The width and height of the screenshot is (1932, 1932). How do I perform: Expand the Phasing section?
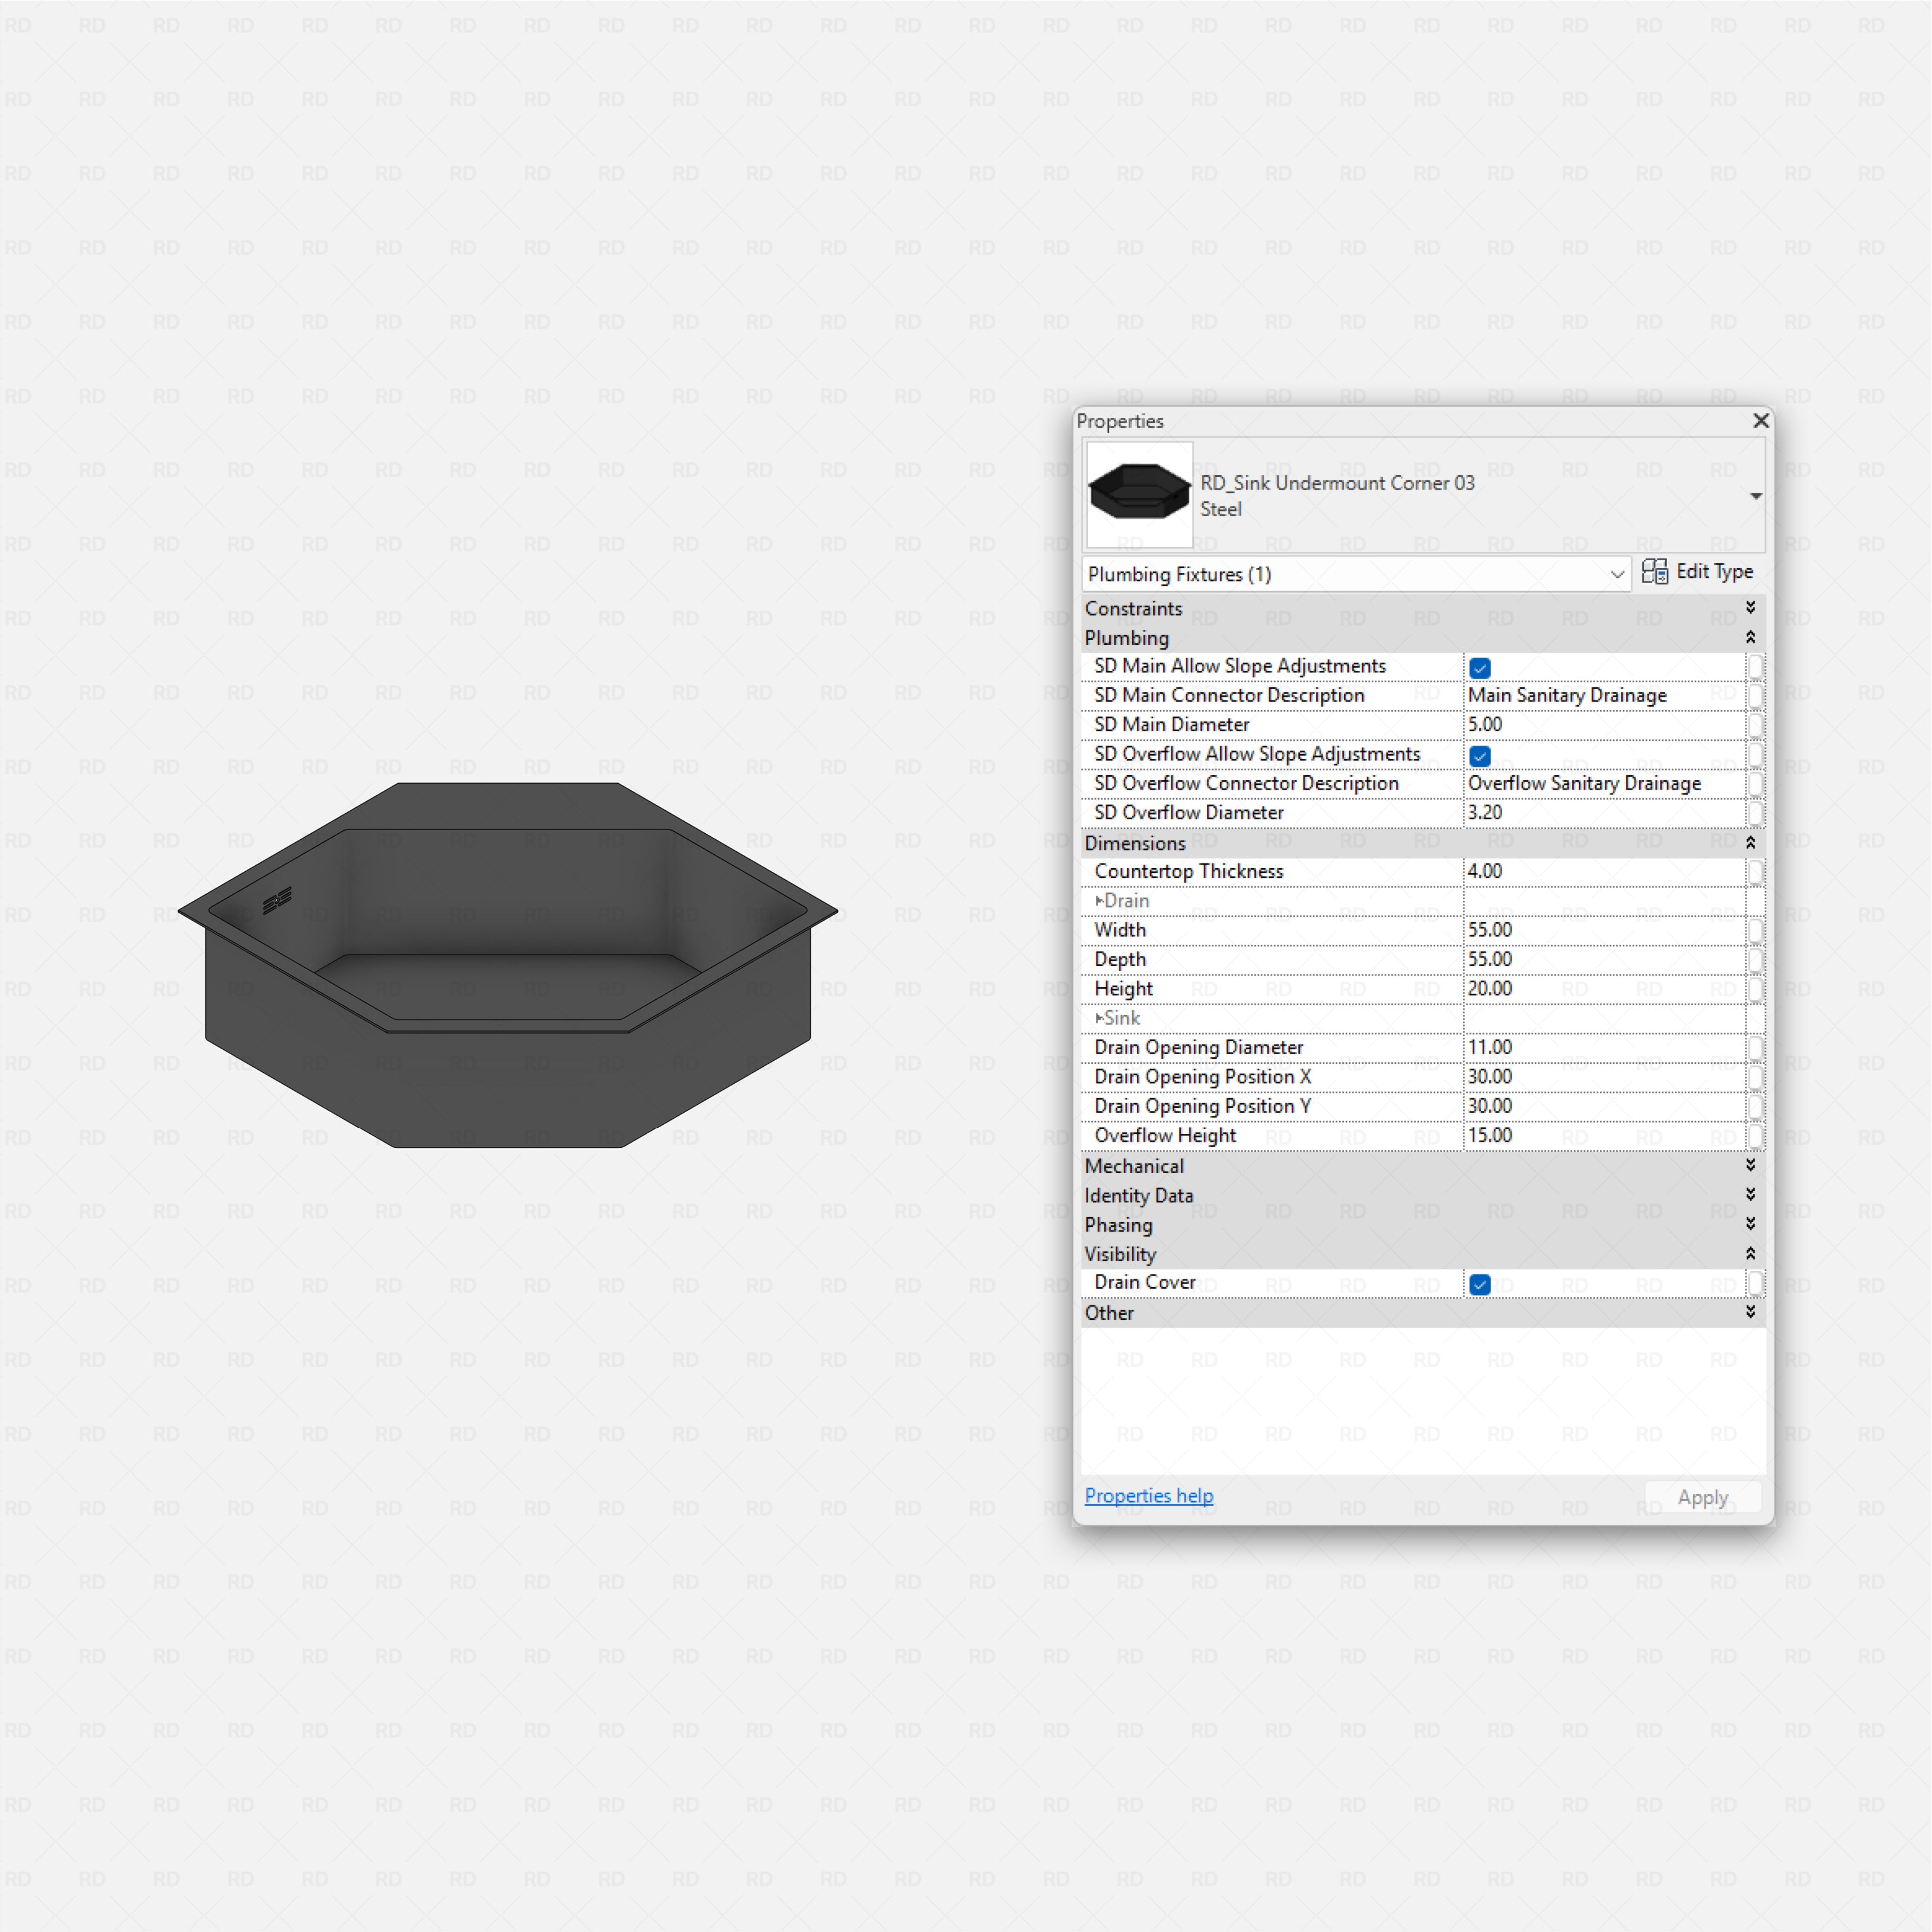click(1751, 1224)
